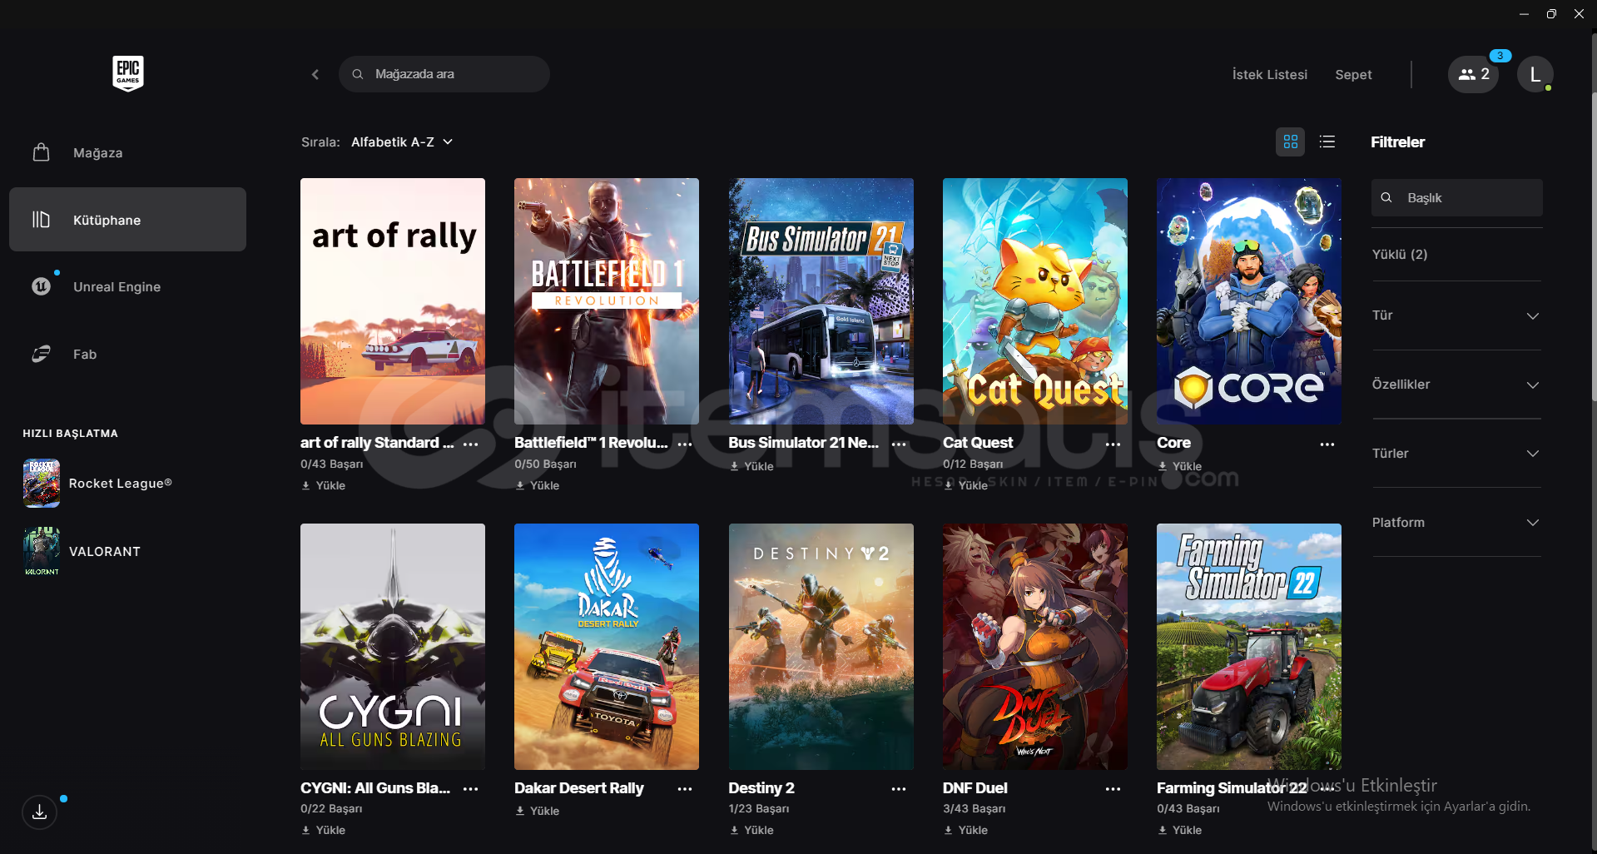Switch to grid view layout

(1290, 142)
